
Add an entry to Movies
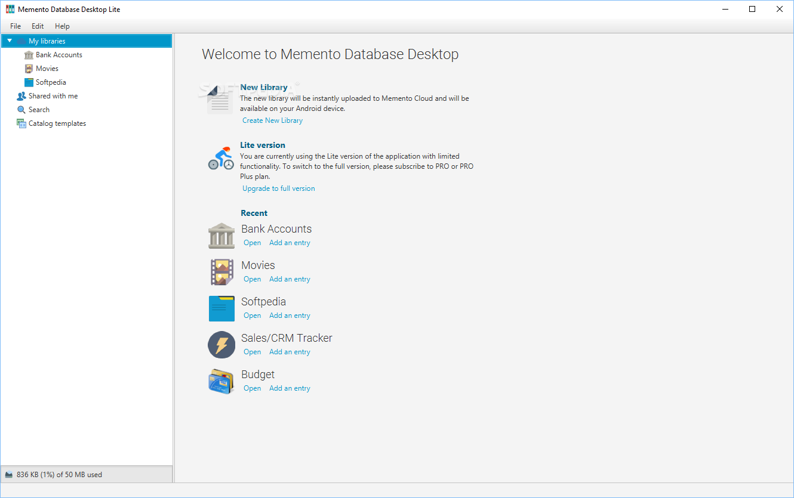290,279
